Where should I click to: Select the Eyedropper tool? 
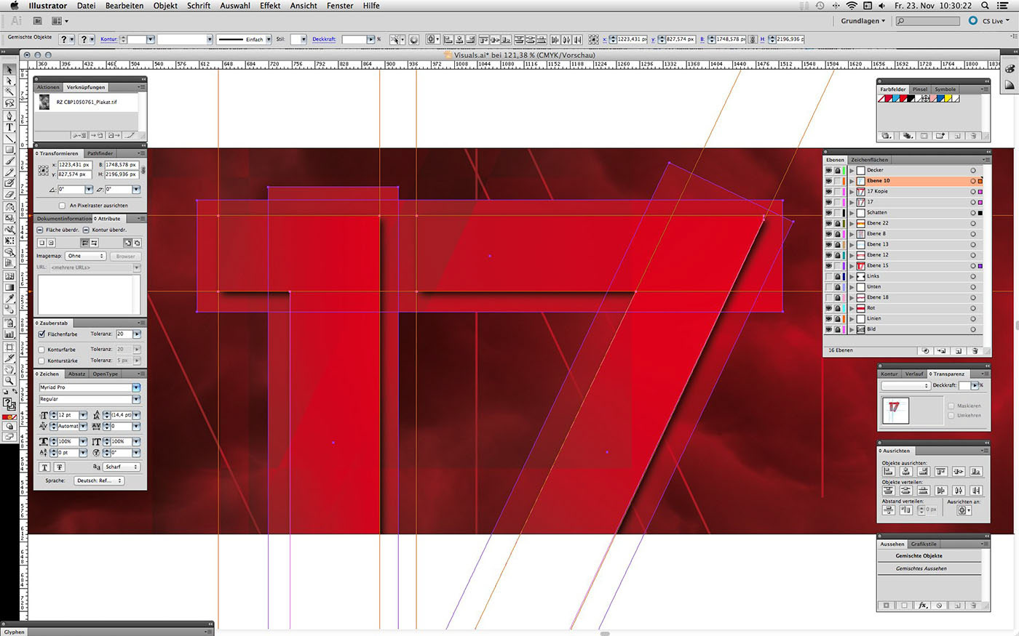pyautogui.click(x=9, y=298)
